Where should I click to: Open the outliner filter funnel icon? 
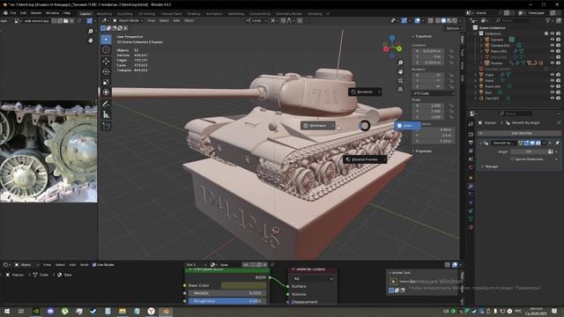548,21
